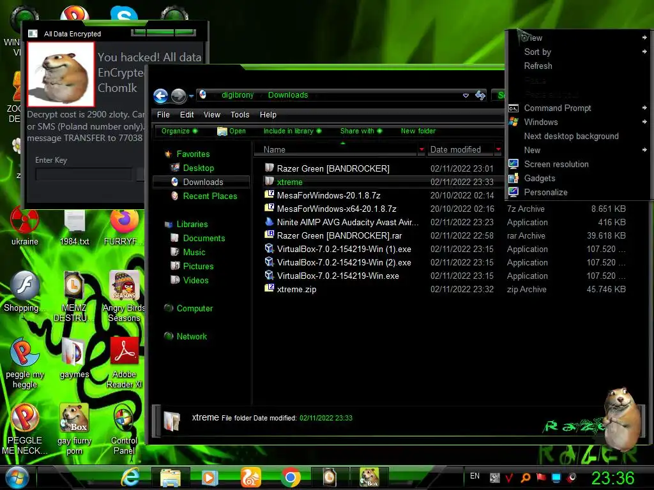Click the EN language indicator
654x490 pixels.
click(x=475, y=476)
